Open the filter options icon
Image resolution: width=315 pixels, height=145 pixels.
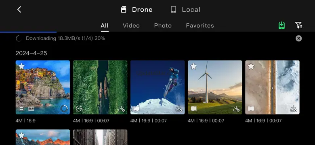(299, 25)
